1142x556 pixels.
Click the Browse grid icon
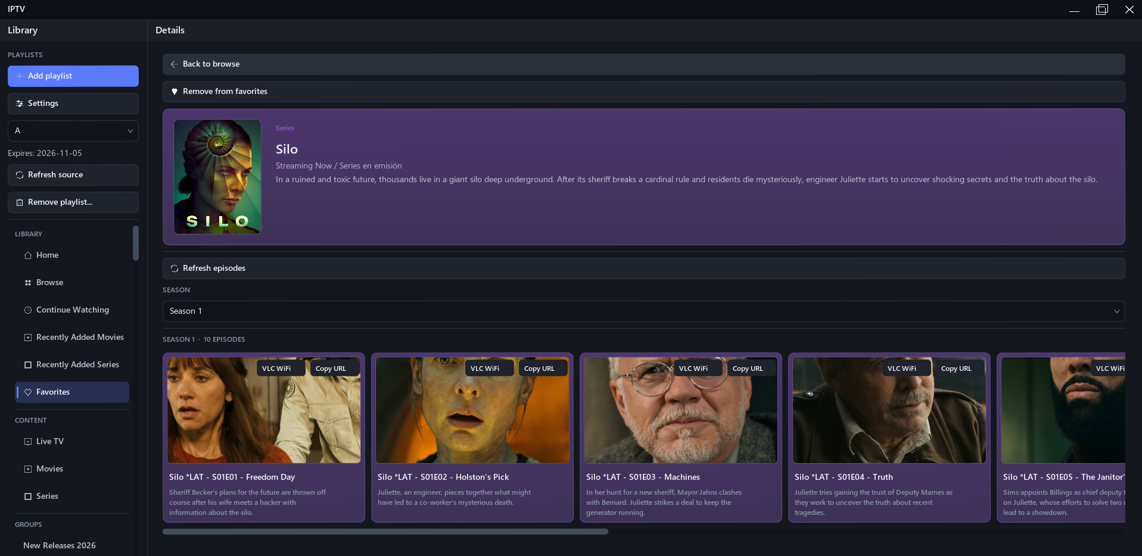[28, 283]
